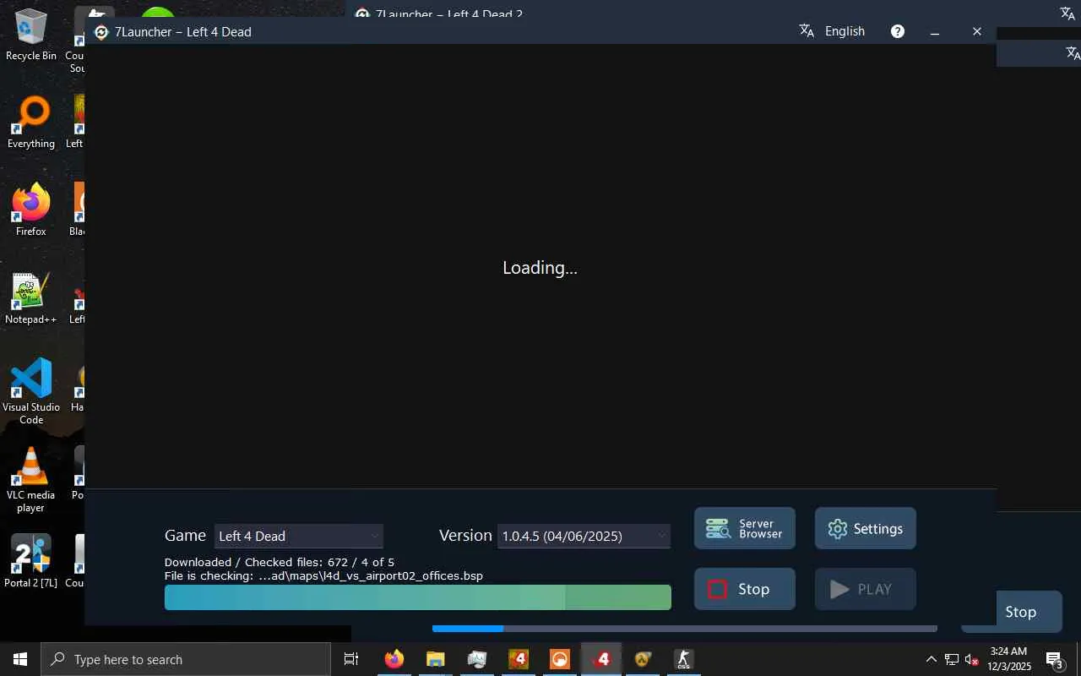Open the help question mark icon
This screenshot has height=676, width=1081.
click(898, 31)
